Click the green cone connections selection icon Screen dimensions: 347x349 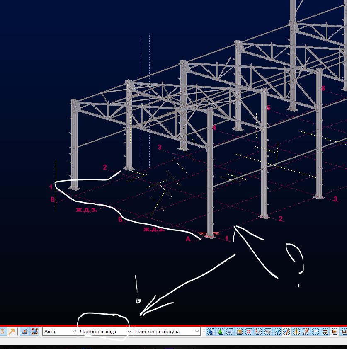(220, 332)
